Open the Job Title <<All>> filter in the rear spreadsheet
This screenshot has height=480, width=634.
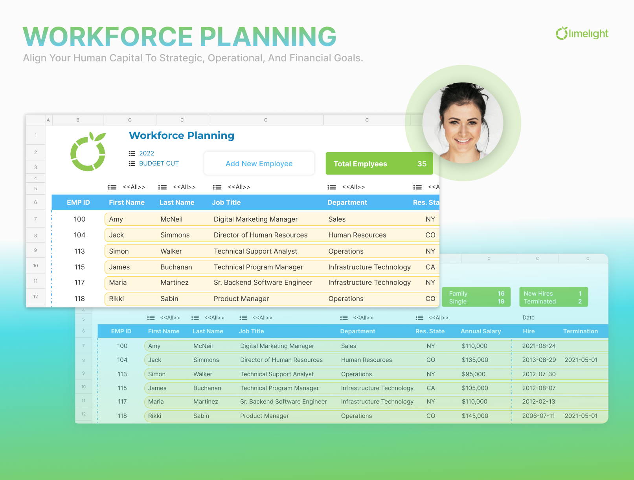pos(263,318)
